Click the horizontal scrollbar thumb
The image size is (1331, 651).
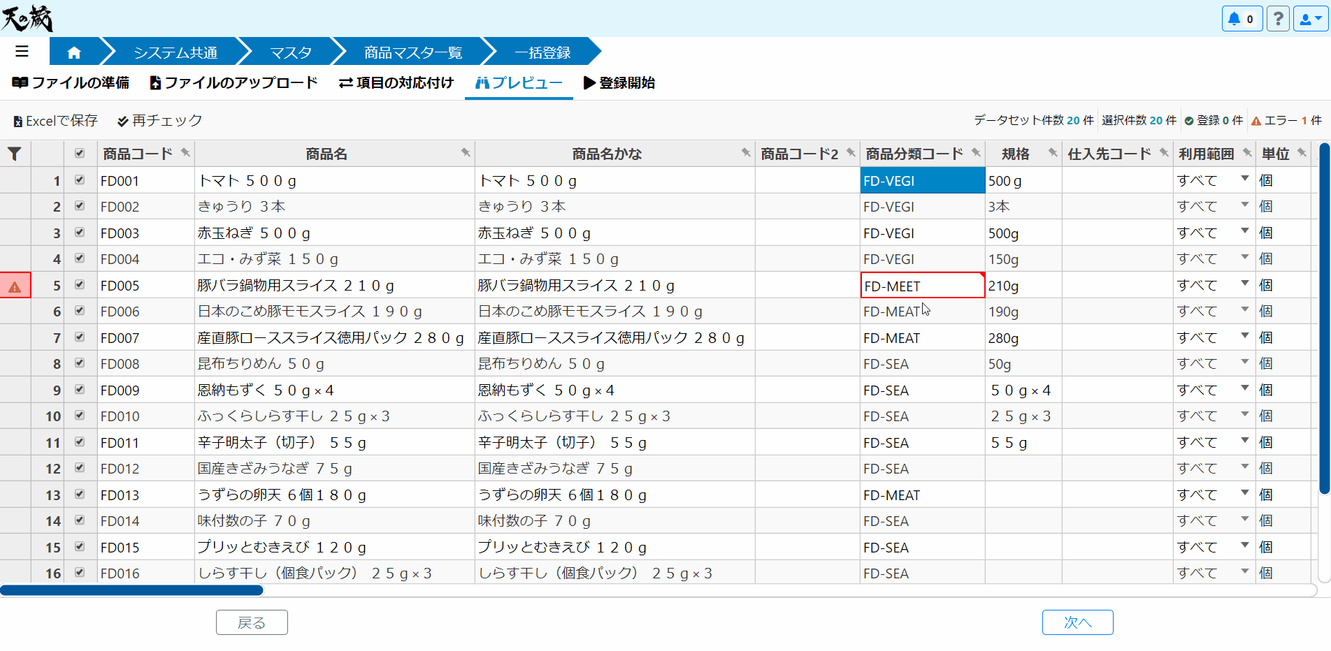(131, 590)
